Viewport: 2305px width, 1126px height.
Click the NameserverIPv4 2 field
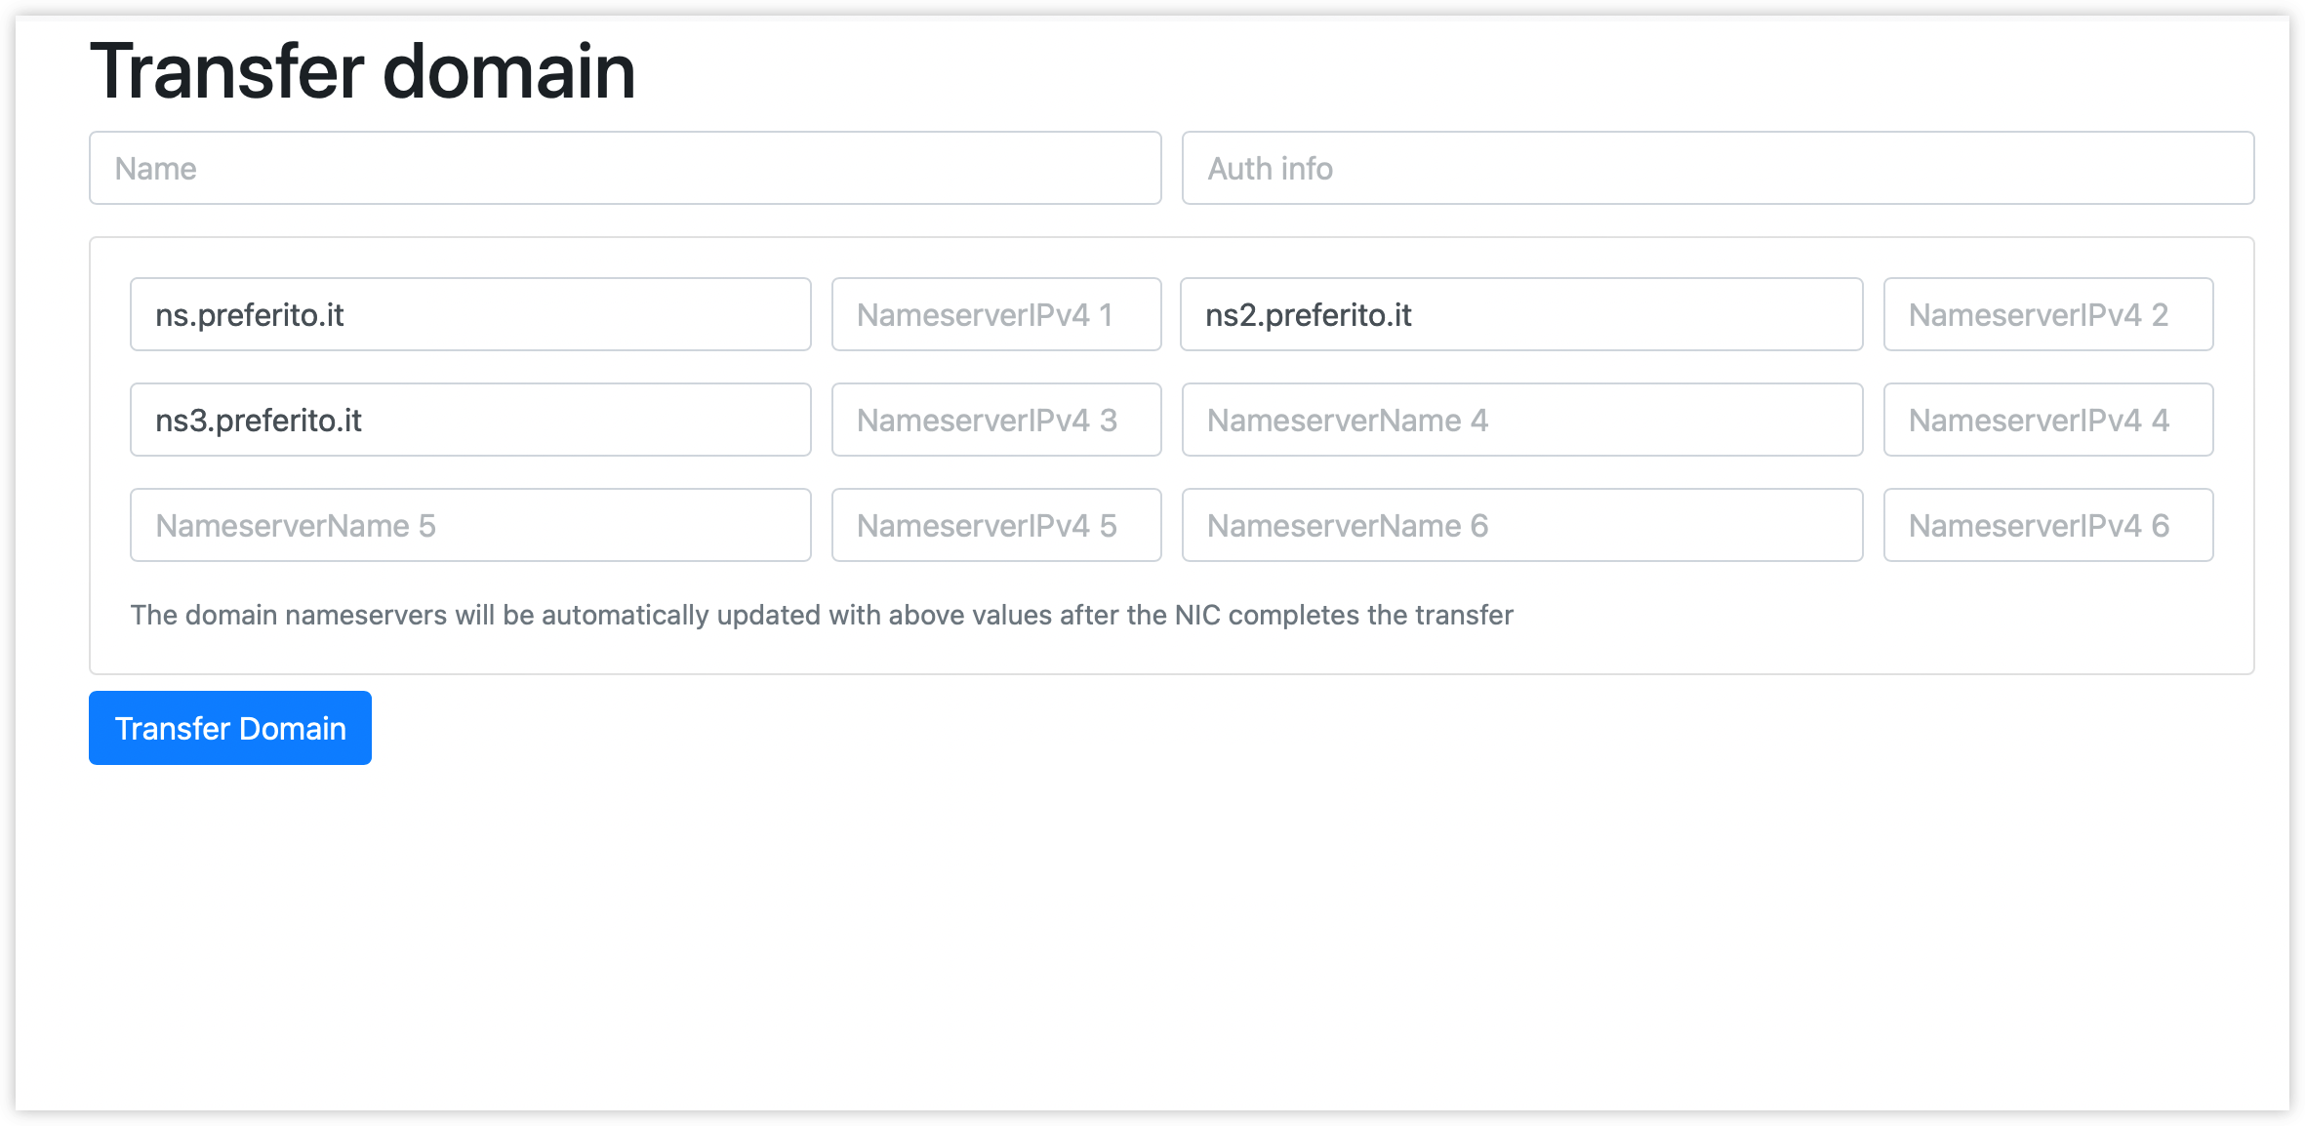(x=2047, y=314)
